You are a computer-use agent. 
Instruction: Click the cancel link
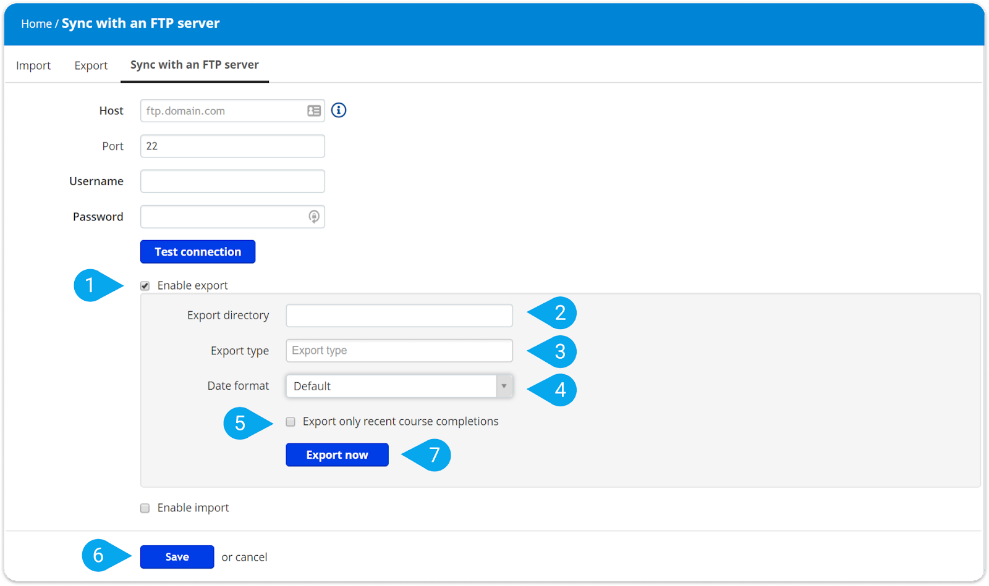pos(251,557)
